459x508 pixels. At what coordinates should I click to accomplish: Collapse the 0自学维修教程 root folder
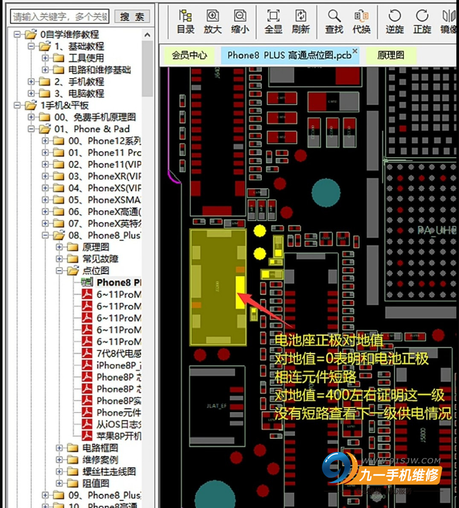pos(17,34)
